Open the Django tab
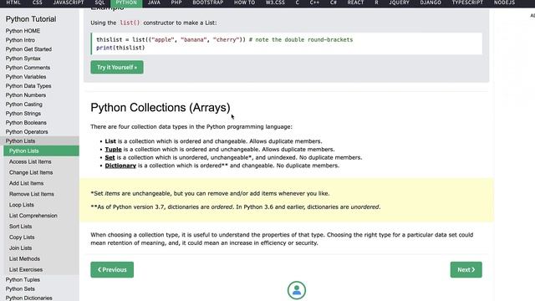 pyautogui.click(x=431, y=3)
